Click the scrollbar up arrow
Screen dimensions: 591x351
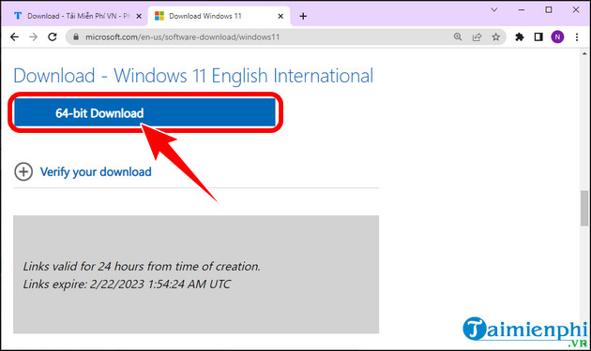[584, 53]
